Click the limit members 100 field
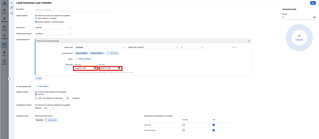 point(67,98)
